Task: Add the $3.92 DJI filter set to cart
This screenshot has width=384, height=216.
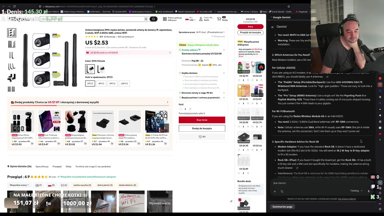Action: (31, 144)
